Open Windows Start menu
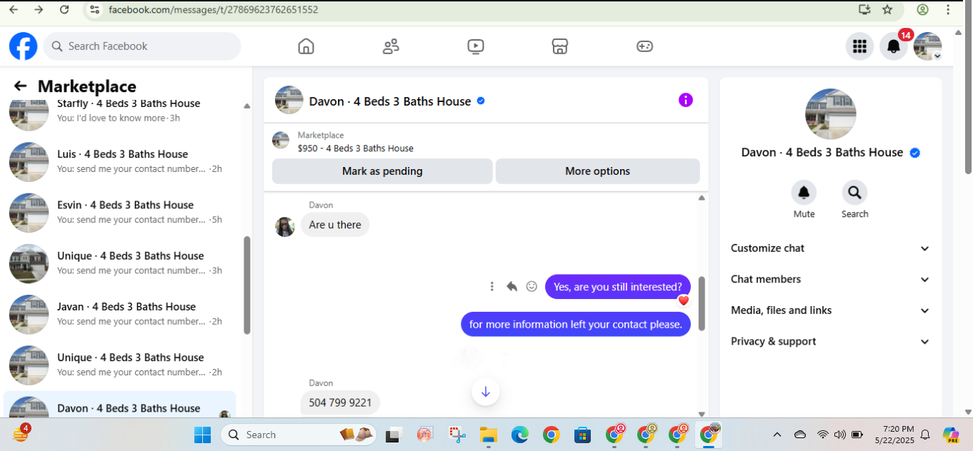The width and height of the screenshot is (973, 451). pyautogui.click(x=203, y=435)
